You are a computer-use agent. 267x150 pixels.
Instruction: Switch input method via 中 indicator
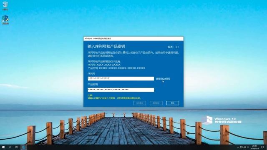(x=248, y=147)
